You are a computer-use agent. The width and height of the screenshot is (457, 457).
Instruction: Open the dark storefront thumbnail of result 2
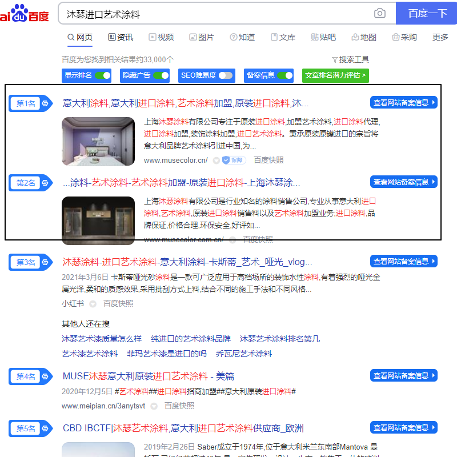coord(98,221)
